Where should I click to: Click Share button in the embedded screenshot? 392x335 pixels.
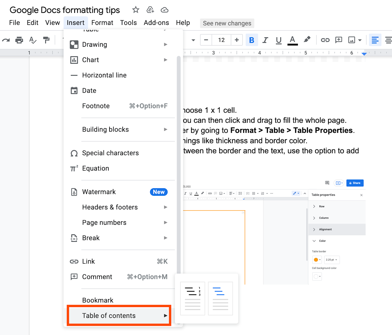[355, 183]
